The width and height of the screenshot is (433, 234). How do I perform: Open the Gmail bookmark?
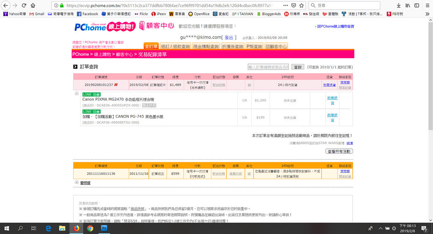37,14
